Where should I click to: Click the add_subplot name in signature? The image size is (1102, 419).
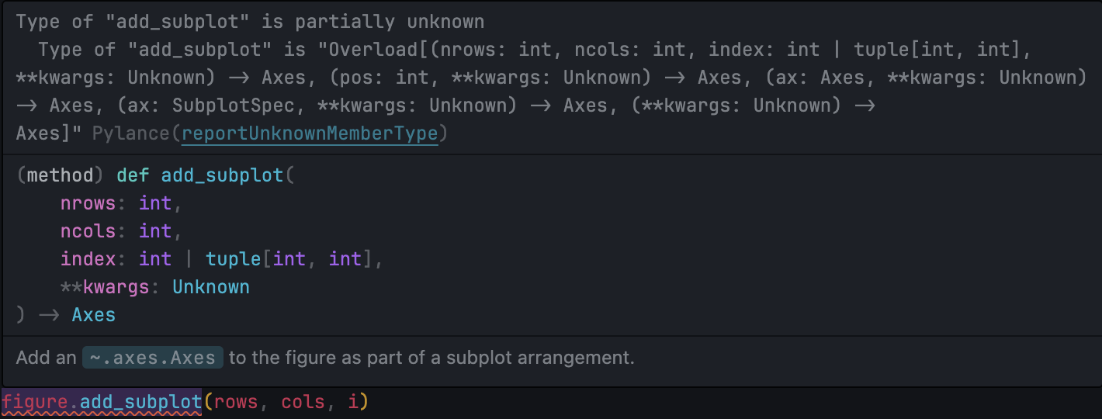tap(223, 175)
